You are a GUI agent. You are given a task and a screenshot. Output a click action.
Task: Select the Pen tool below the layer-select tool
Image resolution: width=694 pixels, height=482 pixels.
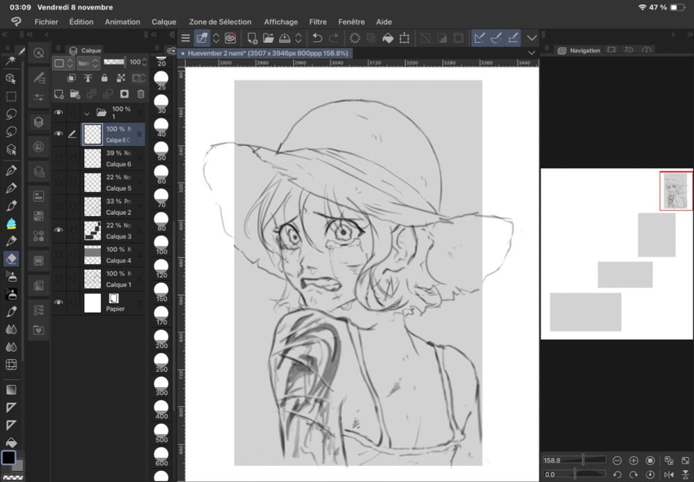tap(11, 170)
